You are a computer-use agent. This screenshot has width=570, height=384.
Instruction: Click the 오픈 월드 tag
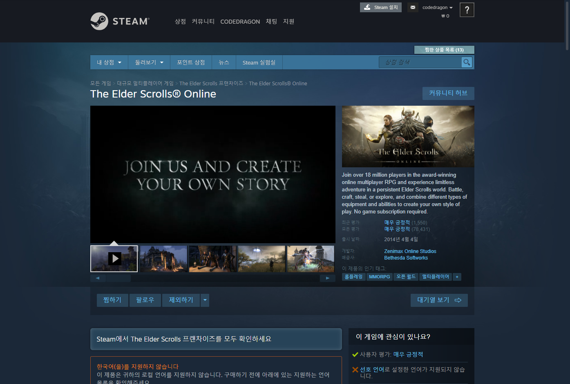[406, 277]
